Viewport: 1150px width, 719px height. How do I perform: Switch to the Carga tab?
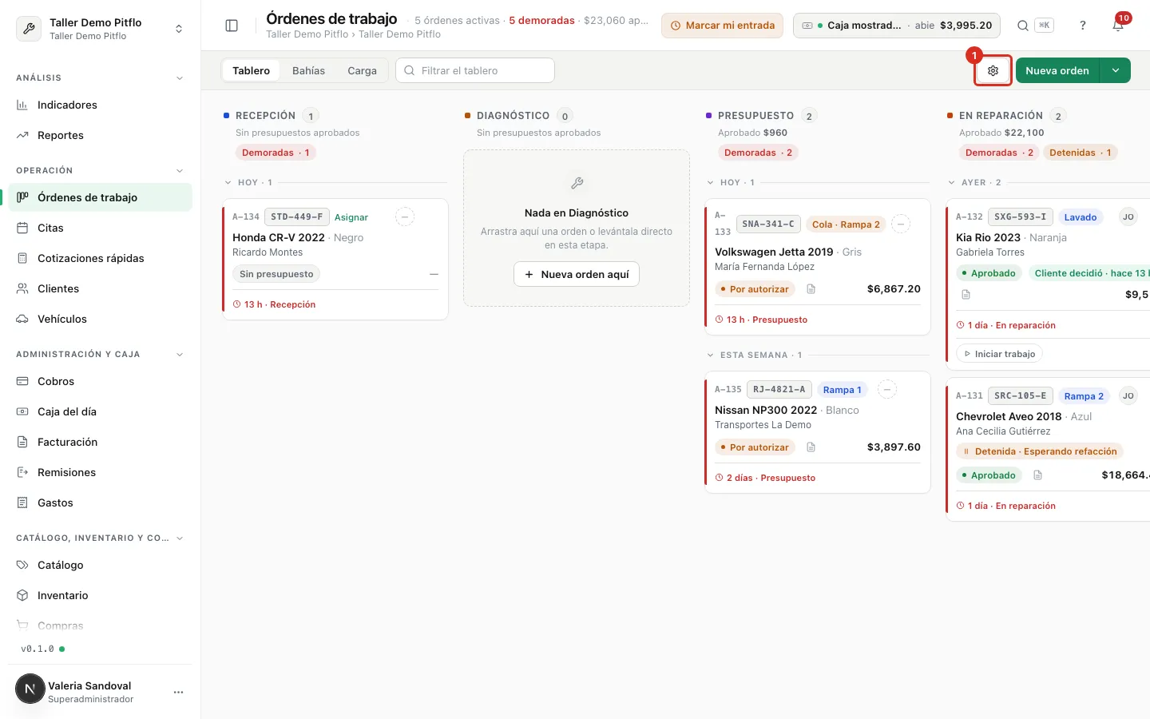(x=362, y=70)
